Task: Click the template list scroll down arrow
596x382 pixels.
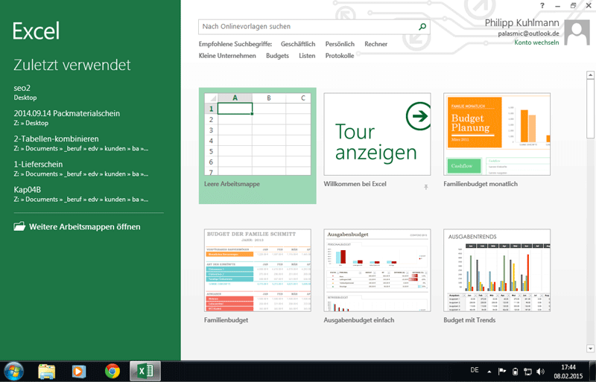Action: 590,348
